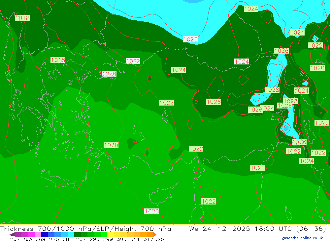This screenshot has width=330, height=241.
Task: Click the 1026 label on the large cyan area edge
Action: click(190, 39)
